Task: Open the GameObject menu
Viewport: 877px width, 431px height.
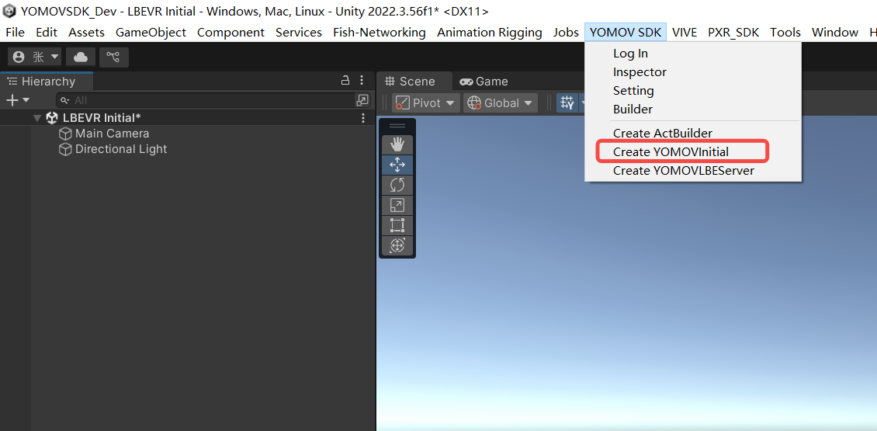Action: click(x=151, y=33)
